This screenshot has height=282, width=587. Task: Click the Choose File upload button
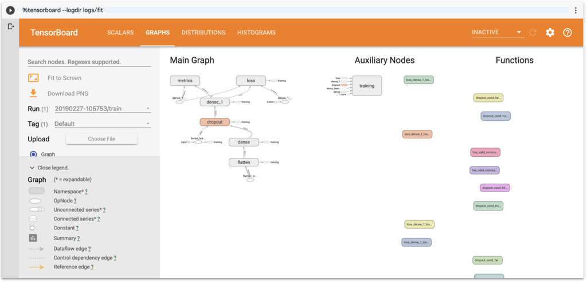(101, 139)
